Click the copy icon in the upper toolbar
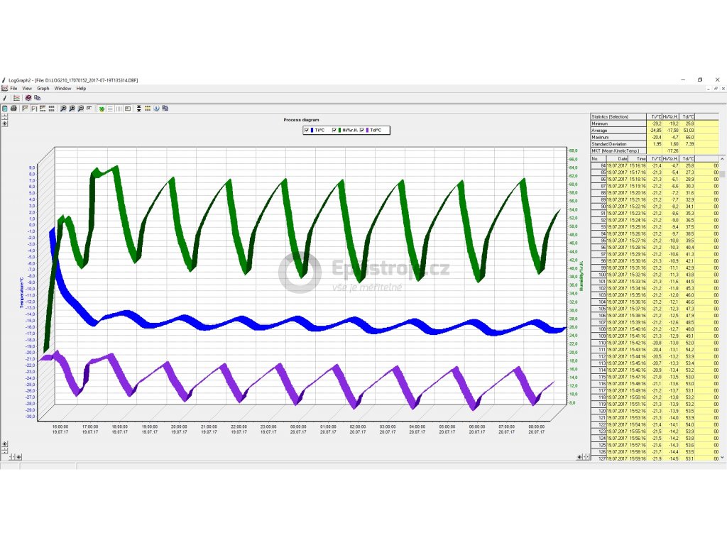Viewport: 727px width, 545px height. (x=37, y=98)
